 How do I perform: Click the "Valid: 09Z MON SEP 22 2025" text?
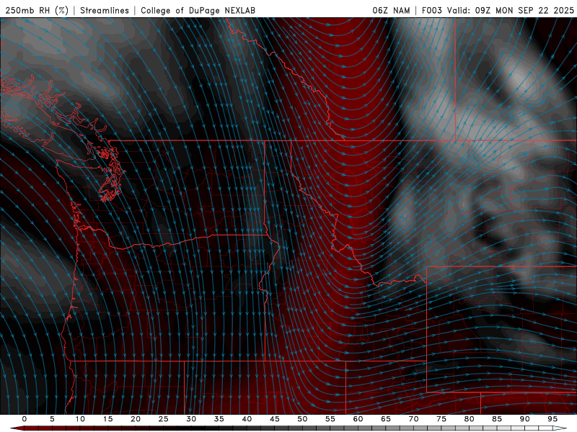pos(511,11)
